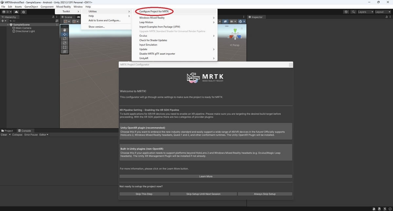Open search-by-type icon in Hierarchy
The width and height of the screenshot is (393, 211).
(x=57, y=21)
